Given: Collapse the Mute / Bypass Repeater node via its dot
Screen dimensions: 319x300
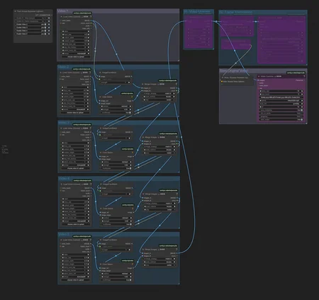Looking at the screenshot, I should click(223, 77).
